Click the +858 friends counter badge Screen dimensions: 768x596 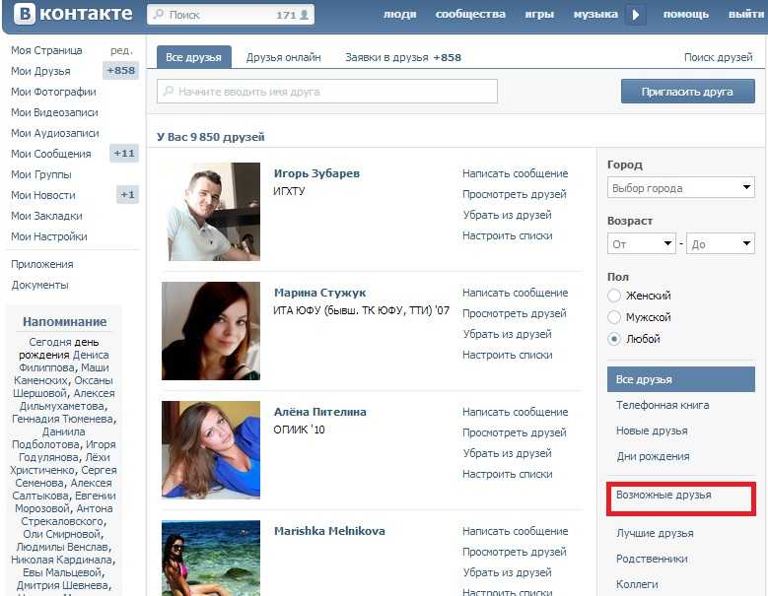coord(120,71)
